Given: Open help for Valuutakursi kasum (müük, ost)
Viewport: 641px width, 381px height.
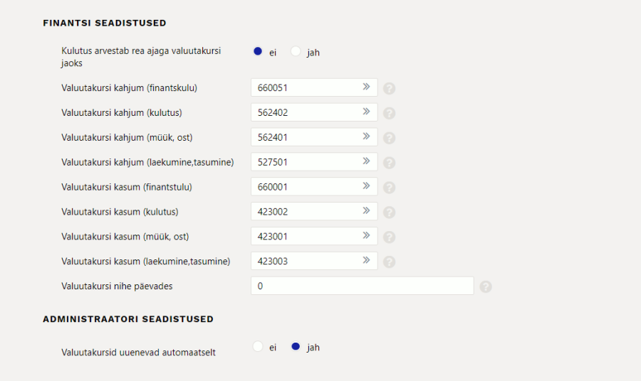Looking at the screenshot, I should (389, 237).
